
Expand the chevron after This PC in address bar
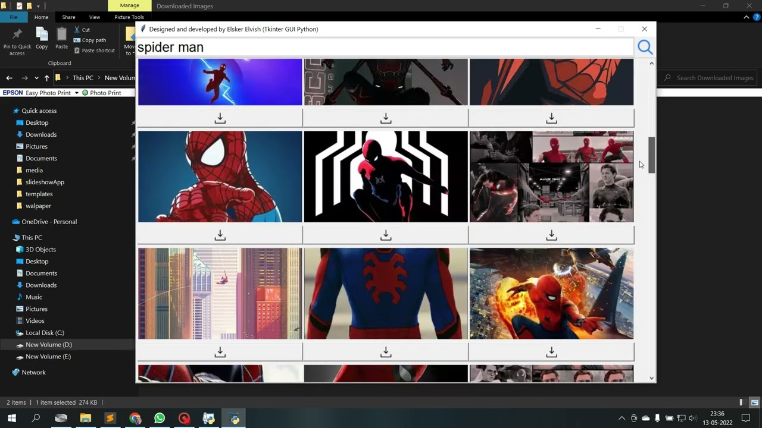[x=99, y=78]
